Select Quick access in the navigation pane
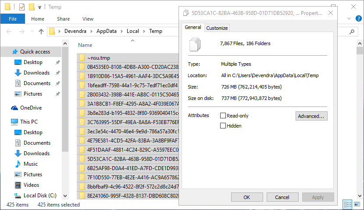Viewport: 364px width, 210px height. (x=31, y=52)
